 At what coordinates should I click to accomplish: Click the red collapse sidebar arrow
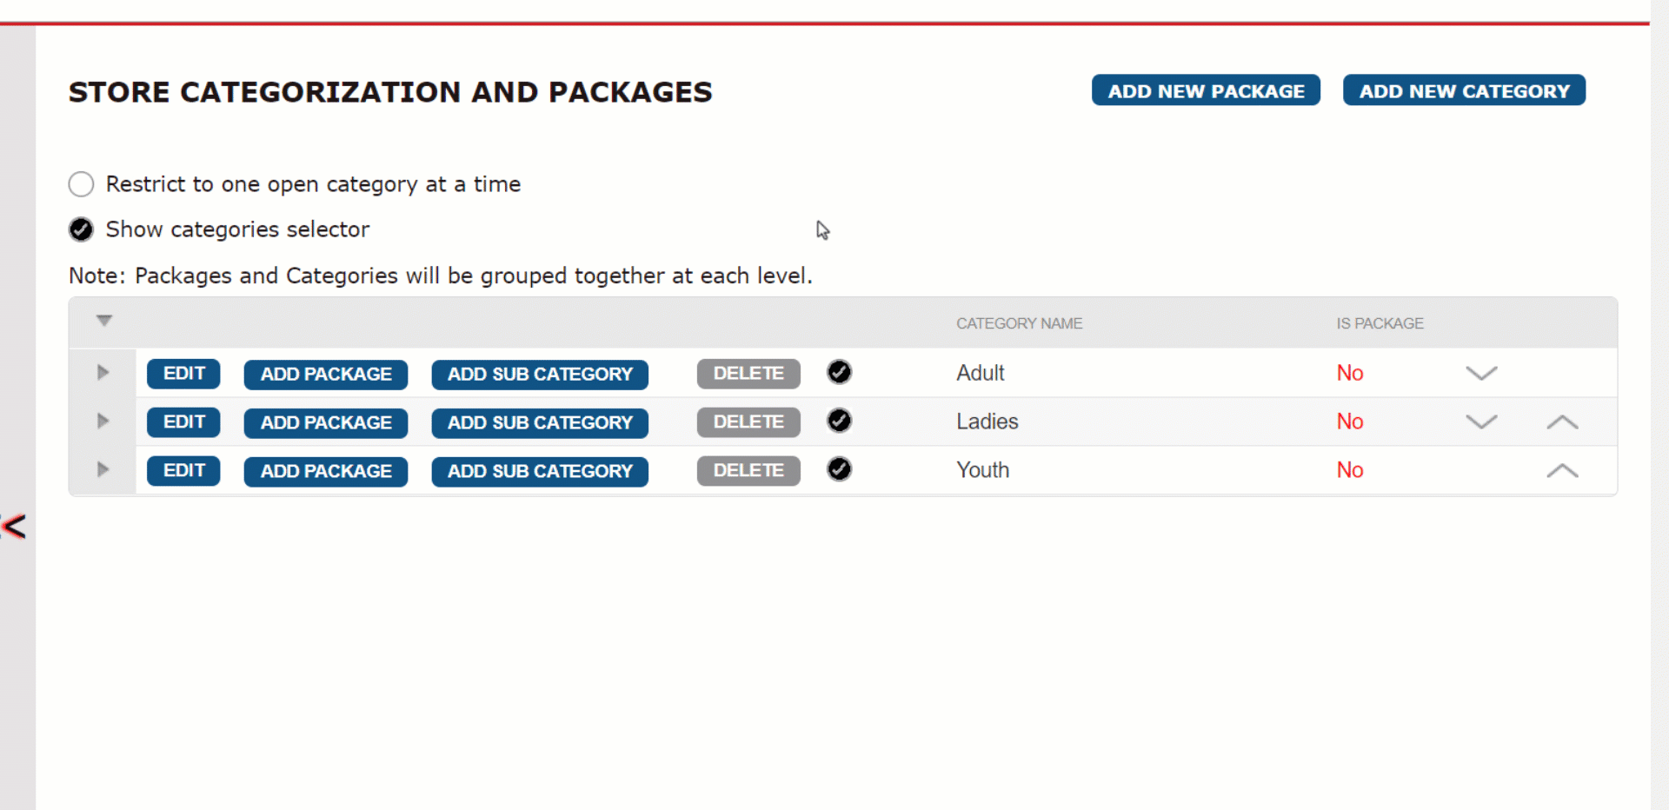pos(13,526)
